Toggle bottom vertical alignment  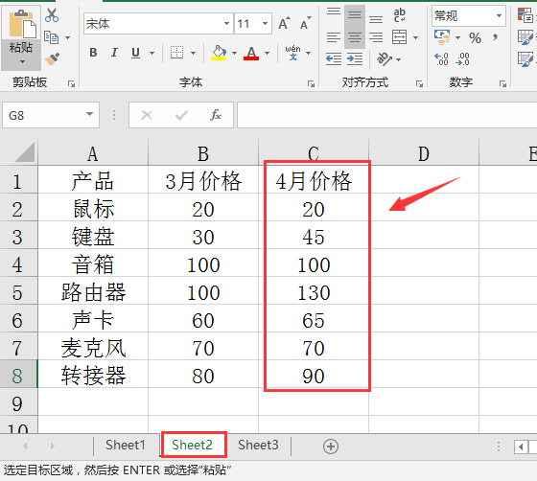click(x=376, y=18)
